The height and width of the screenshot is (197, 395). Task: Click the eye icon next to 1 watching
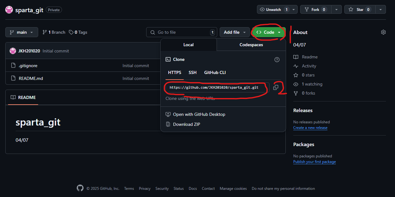[x=296, y=84]
